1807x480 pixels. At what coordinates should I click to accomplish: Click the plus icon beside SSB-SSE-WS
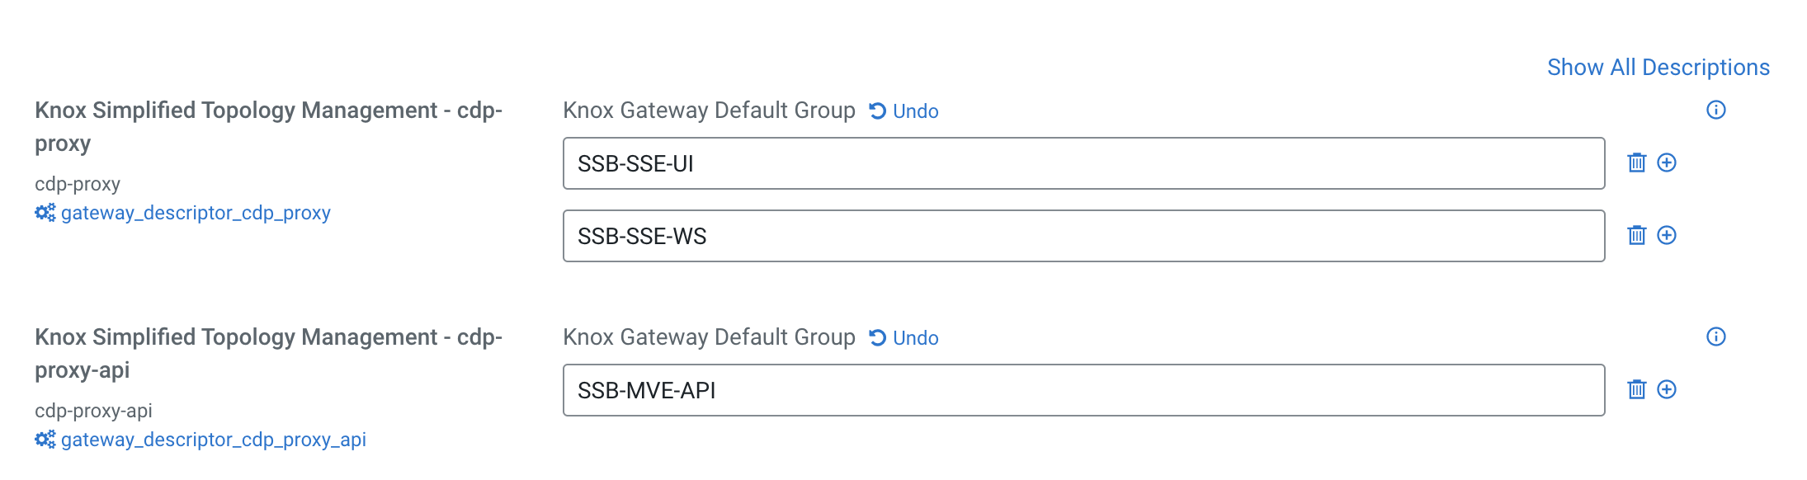pos(1667,235)
